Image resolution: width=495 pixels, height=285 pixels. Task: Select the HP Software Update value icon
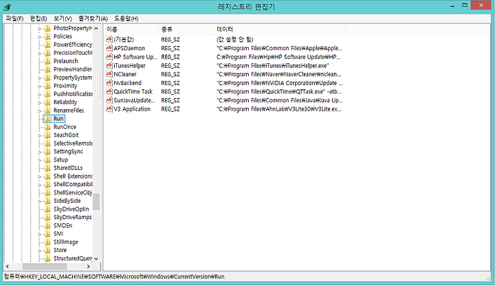tap(109, 57)
